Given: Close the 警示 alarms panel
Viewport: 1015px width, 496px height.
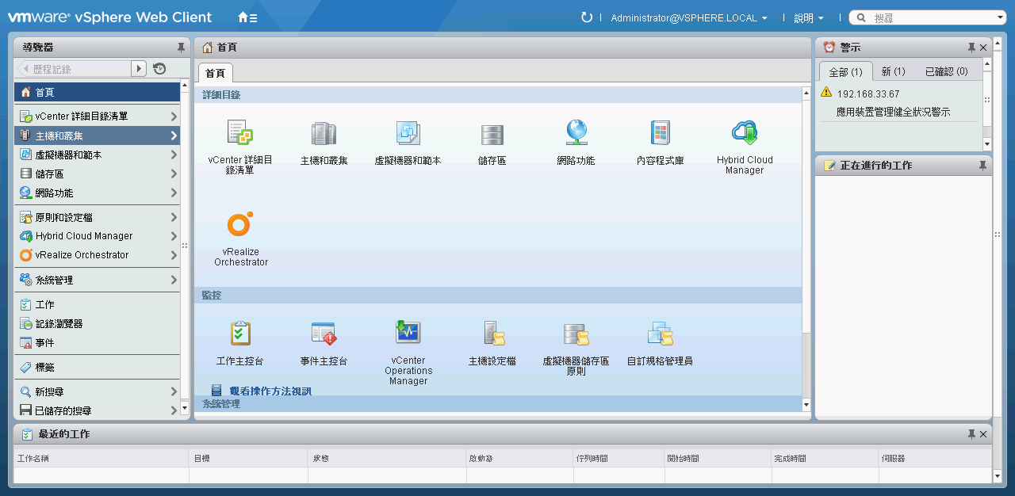Looking at the screenshot, I should click(983, 48).
